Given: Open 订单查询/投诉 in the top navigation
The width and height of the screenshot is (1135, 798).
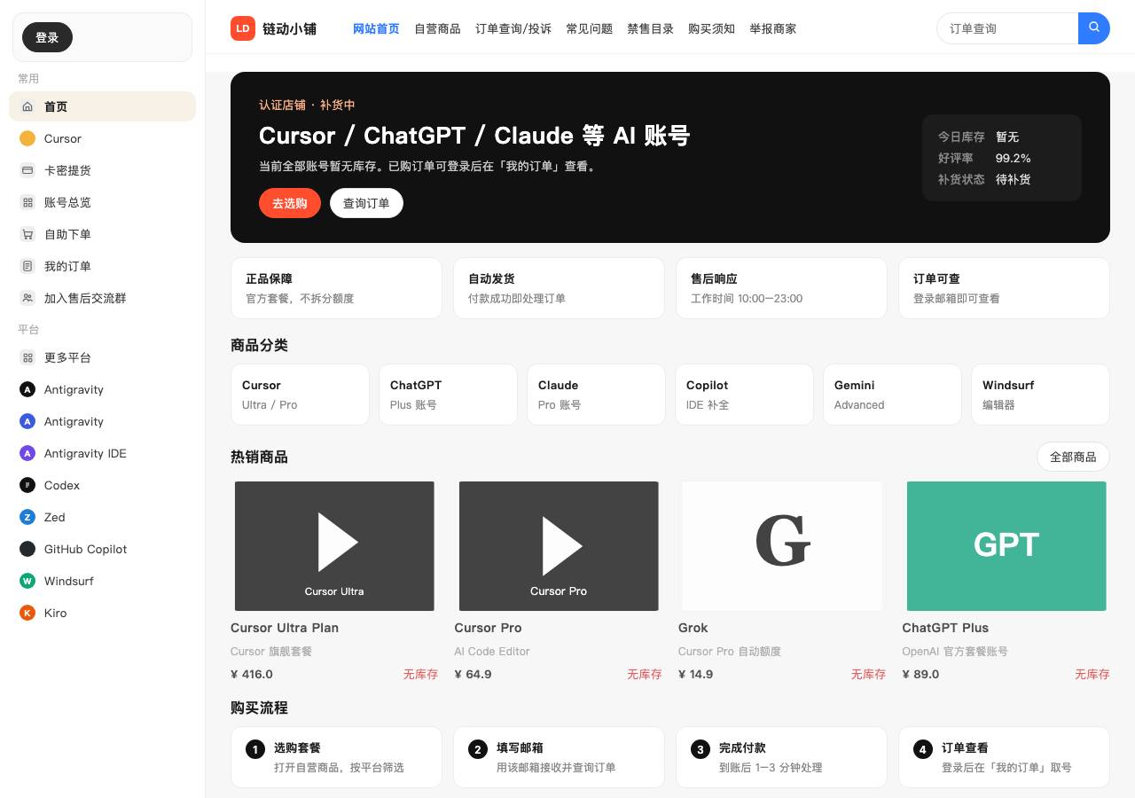Looking at the screenshot, I should [513, 28].
